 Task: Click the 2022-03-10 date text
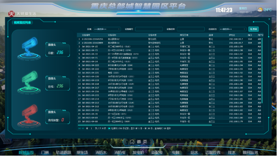tap(245, 12)
